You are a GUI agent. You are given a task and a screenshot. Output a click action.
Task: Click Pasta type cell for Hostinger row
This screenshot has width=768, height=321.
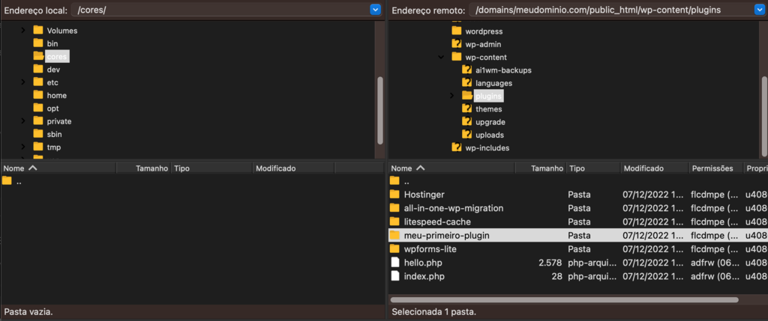[x=579, y=195]
